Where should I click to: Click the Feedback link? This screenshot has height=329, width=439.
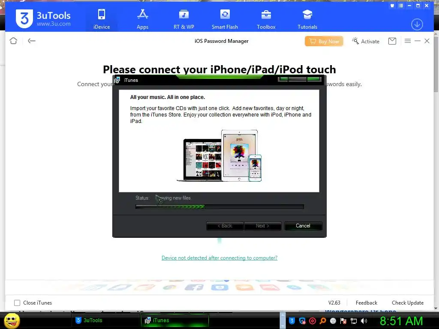[x=366, y=303]
